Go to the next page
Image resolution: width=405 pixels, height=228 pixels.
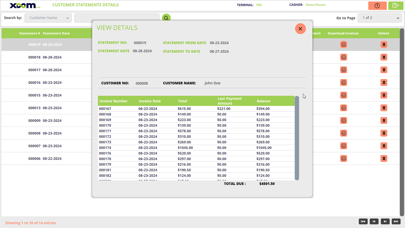coord(385,221)
